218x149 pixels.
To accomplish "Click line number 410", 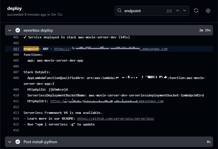I will (x=16, y=95).
